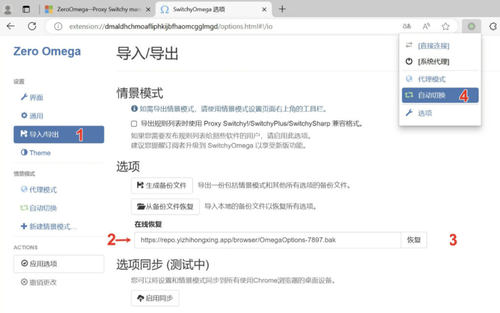Viewport: 500px width, 313px height.
Task: Click the read aloud icon in address bar
Action: tap(426, 26)
